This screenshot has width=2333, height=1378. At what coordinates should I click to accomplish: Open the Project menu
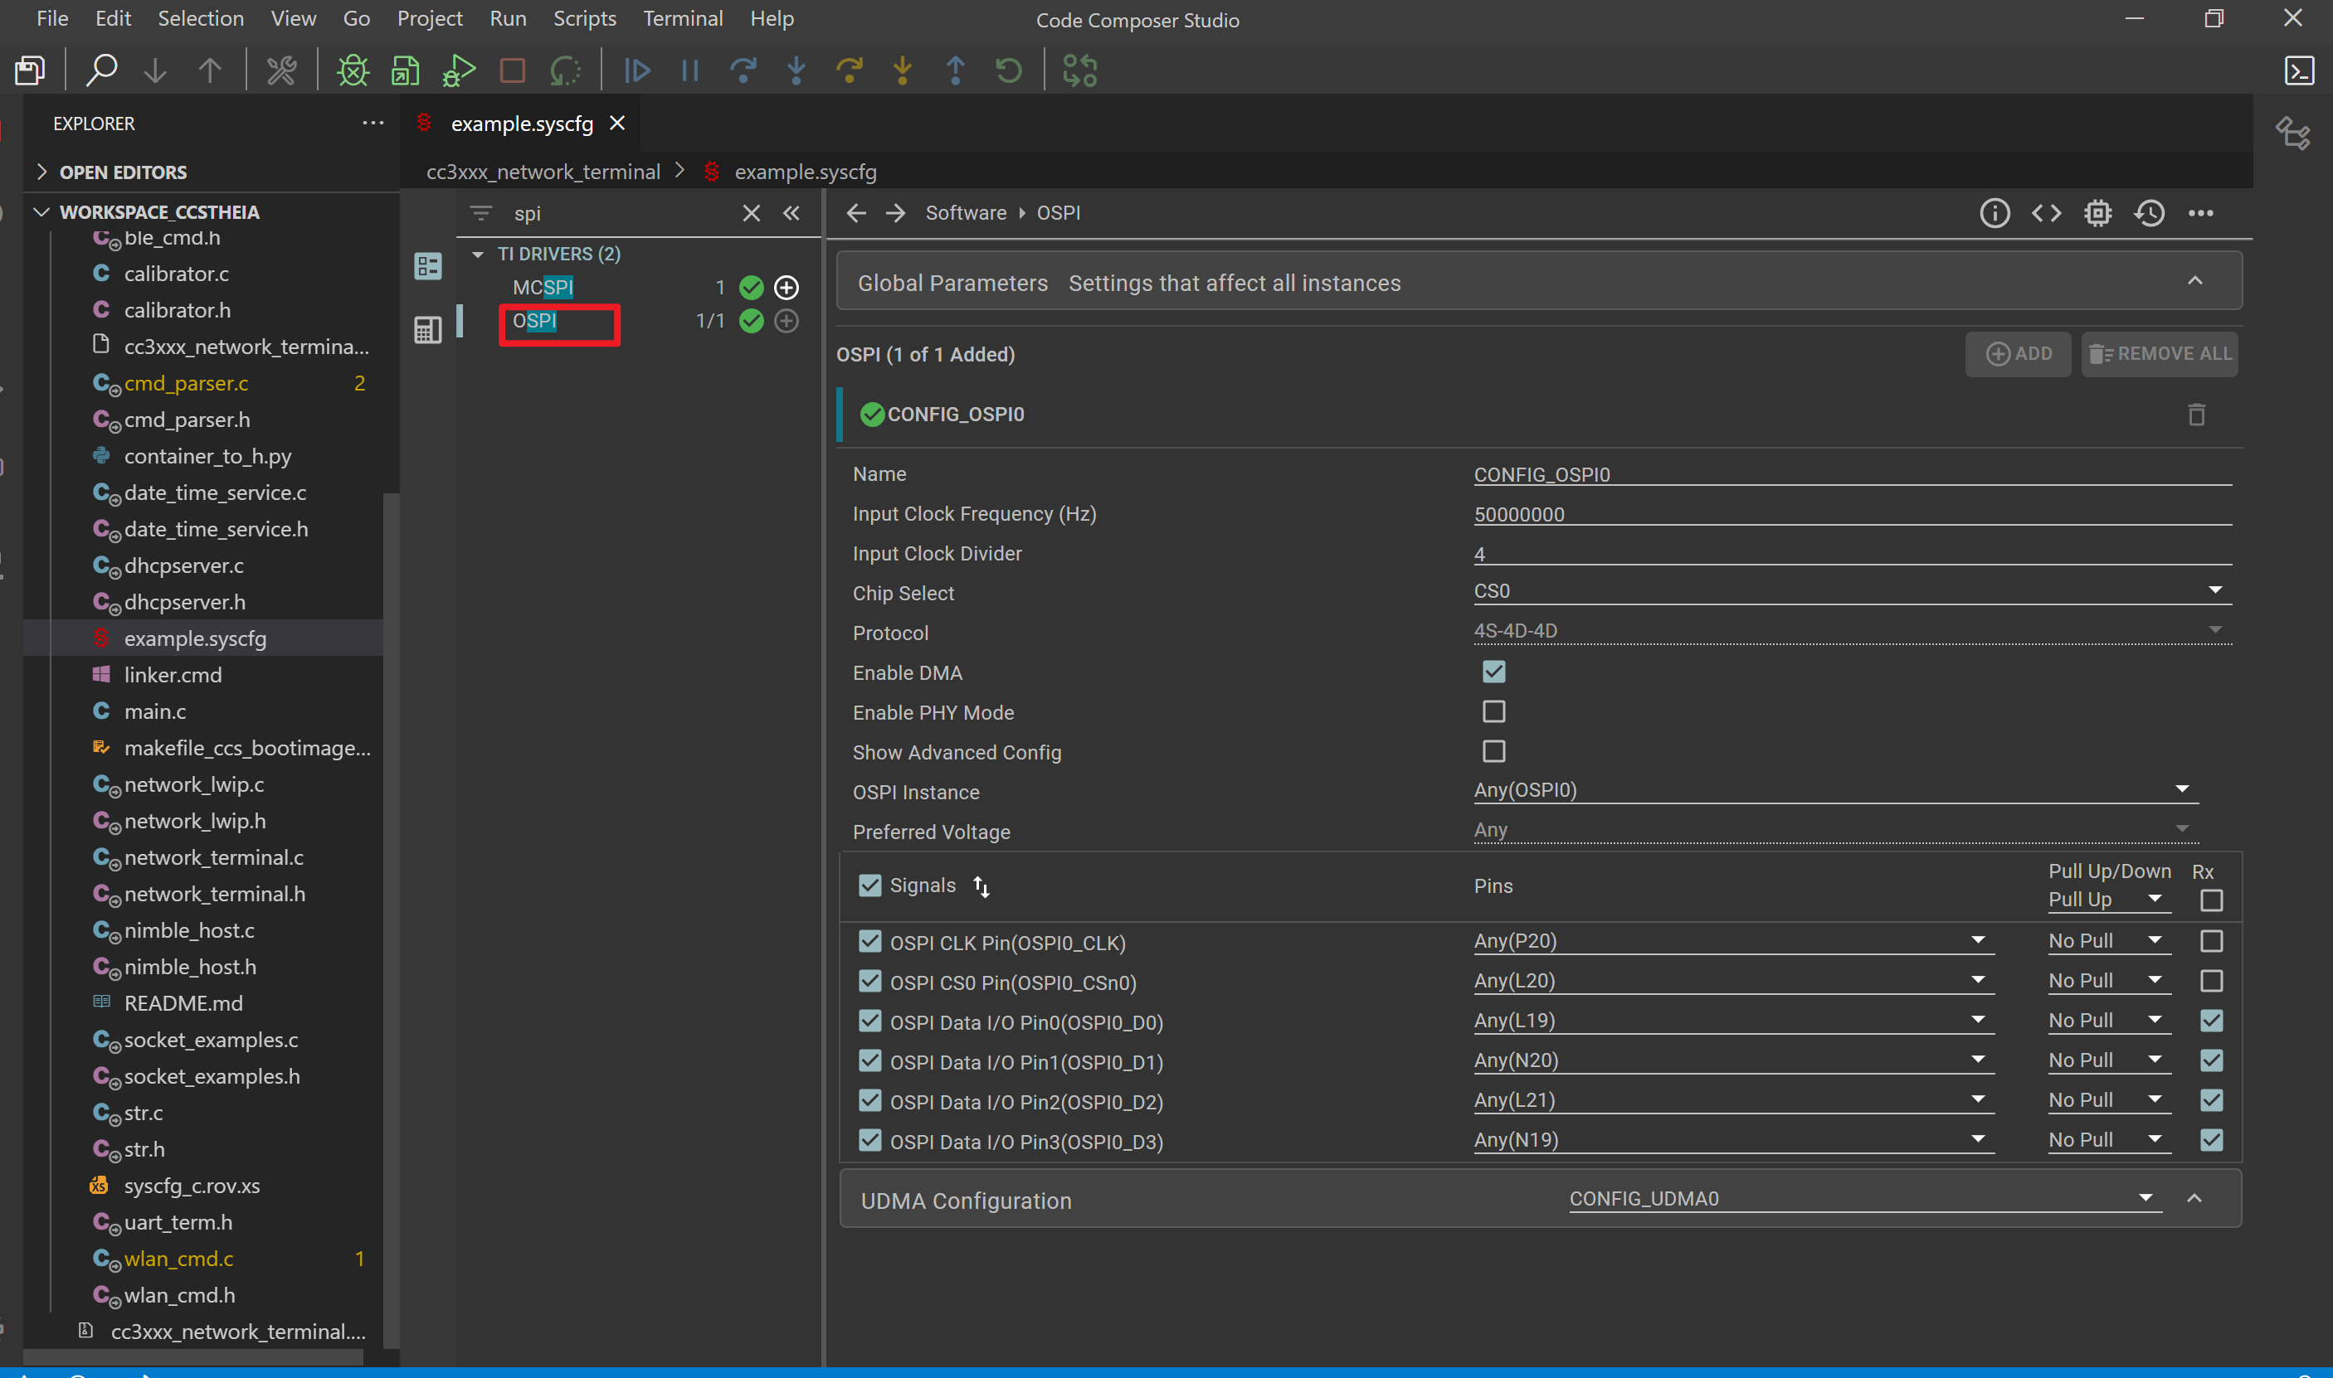[x=429, y=18]
